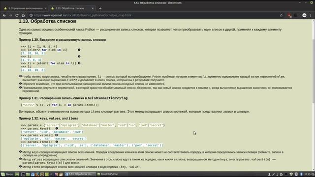Click callout 2 next to '>>> li'
The image size is (315, 177).
(79, 57)
